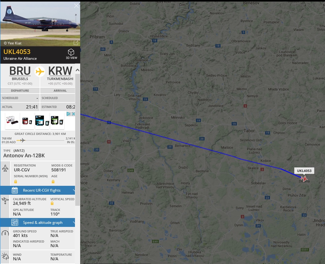This screenshot has width=325, height=264.
Task: Click the AdChoices icon on the ad
Action: pos(69,114)
